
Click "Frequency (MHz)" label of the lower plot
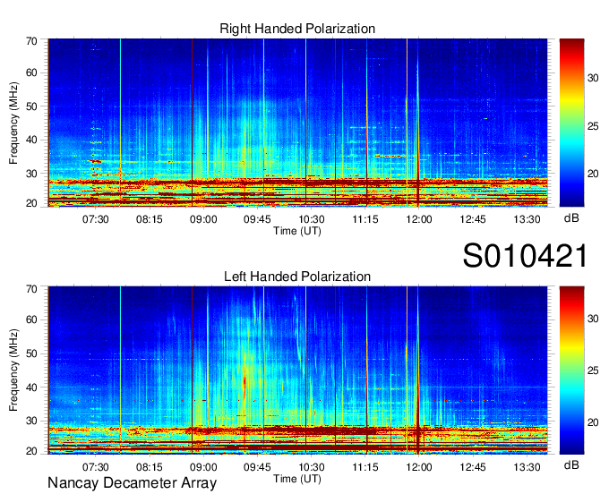[x=13, y=370]
